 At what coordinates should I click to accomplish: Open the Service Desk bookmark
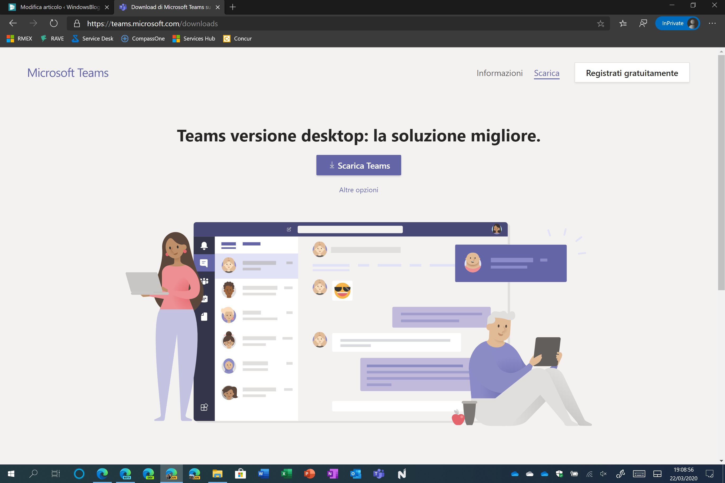tap(92, 38)
